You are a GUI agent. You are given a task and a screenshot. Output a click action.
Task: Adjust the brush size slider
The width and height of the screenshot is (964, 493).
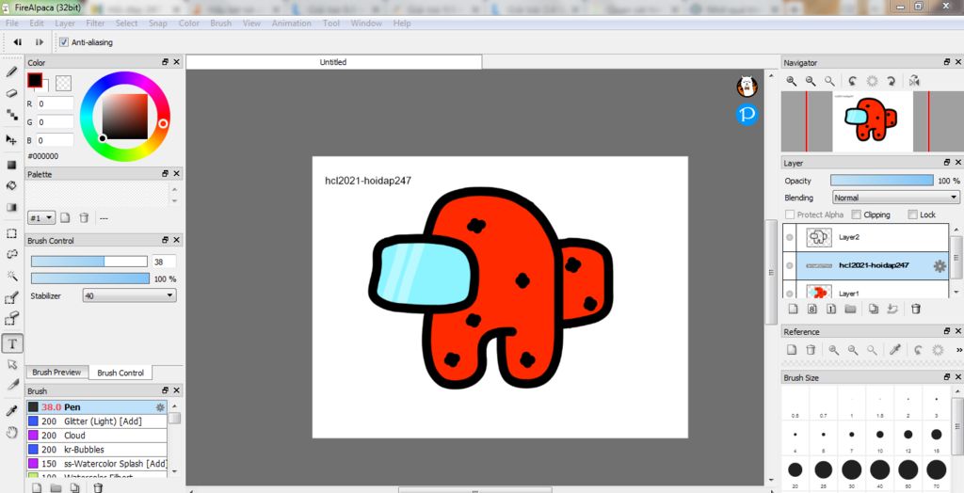point(89,262)
